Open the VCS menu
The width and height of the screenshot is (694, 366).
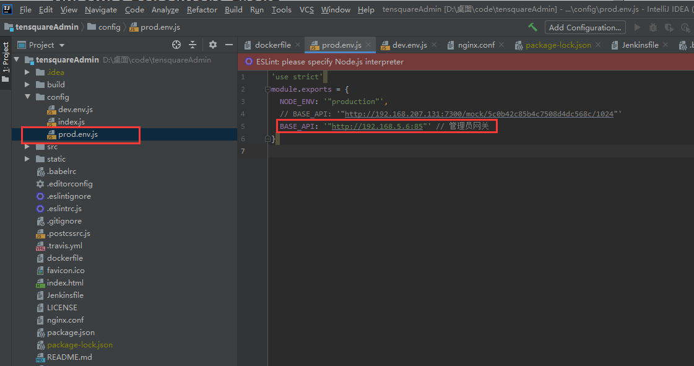point(306,9)
